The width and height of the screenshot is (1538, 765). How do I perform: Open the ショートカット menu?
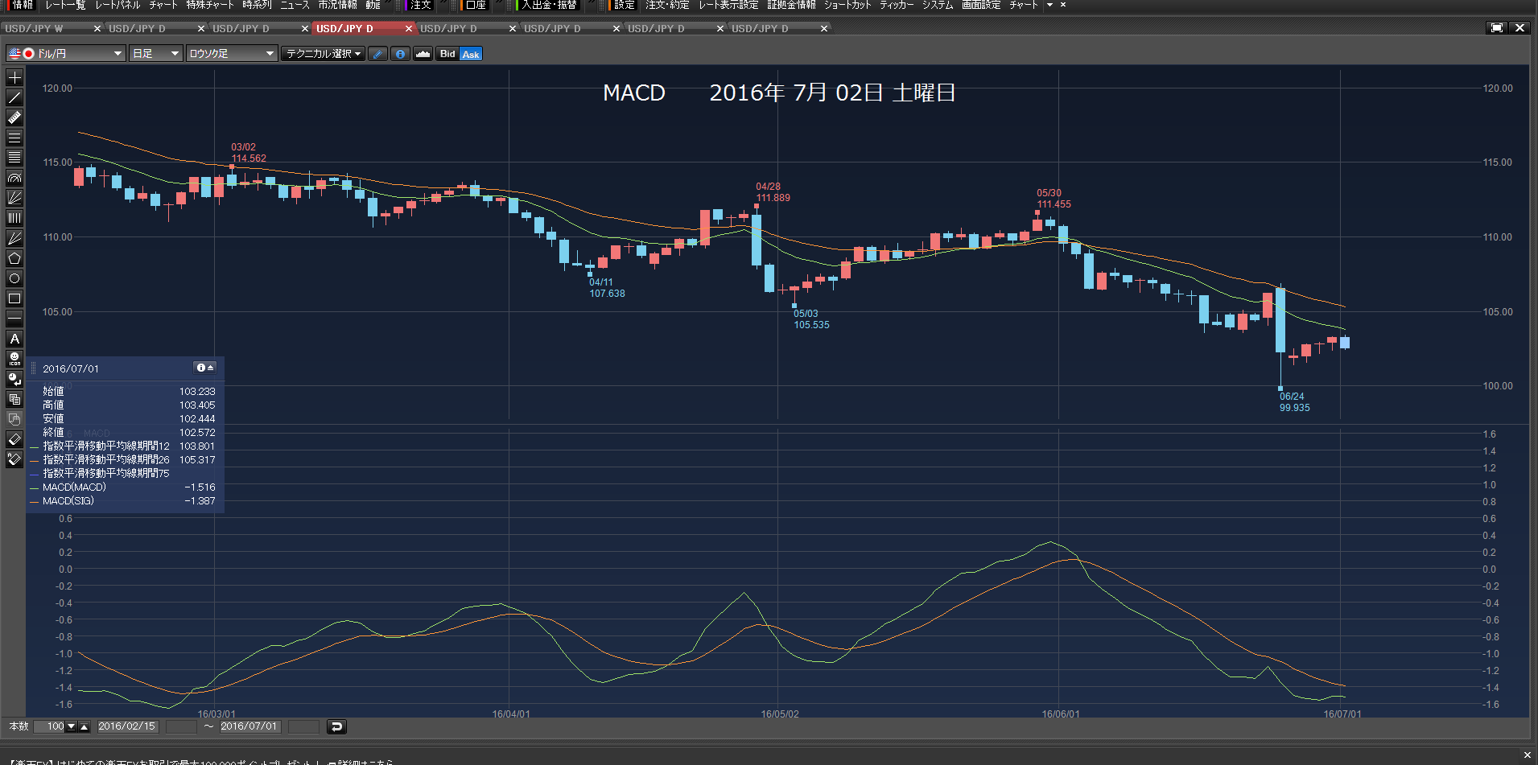(x=847, y=5)
